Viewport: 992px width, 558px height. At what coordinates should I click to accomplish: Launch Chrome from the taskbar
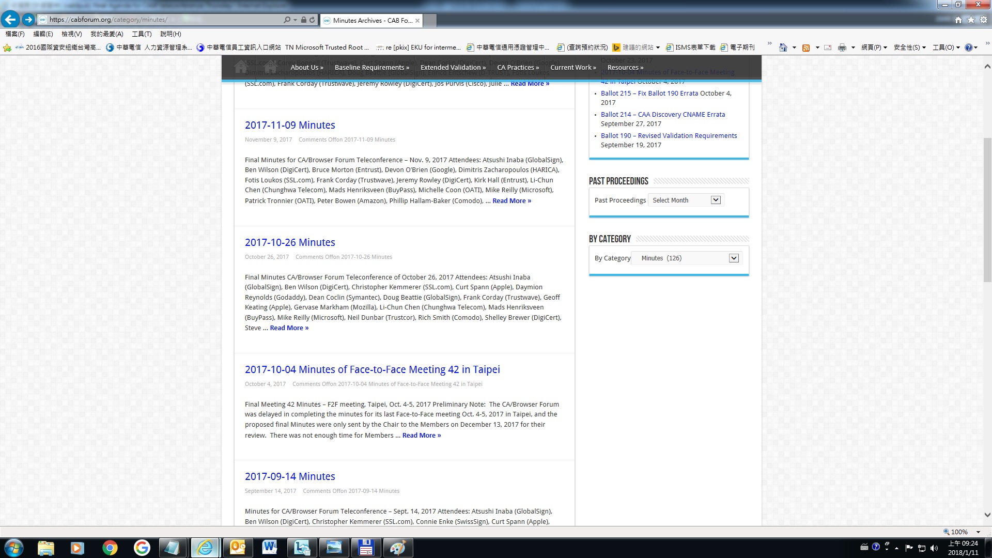tap(110, 548)
